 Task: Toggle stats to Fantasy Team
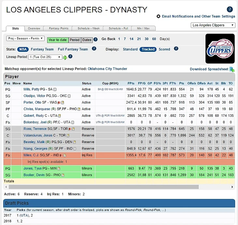tap(42, 49)
